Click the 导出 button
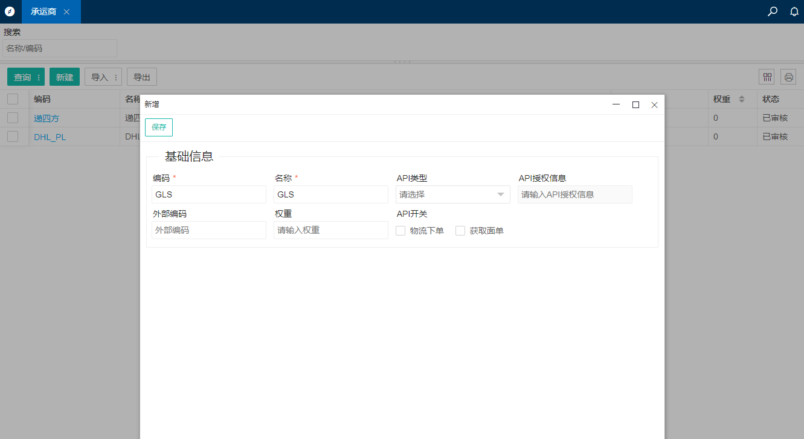 [142, 77]
